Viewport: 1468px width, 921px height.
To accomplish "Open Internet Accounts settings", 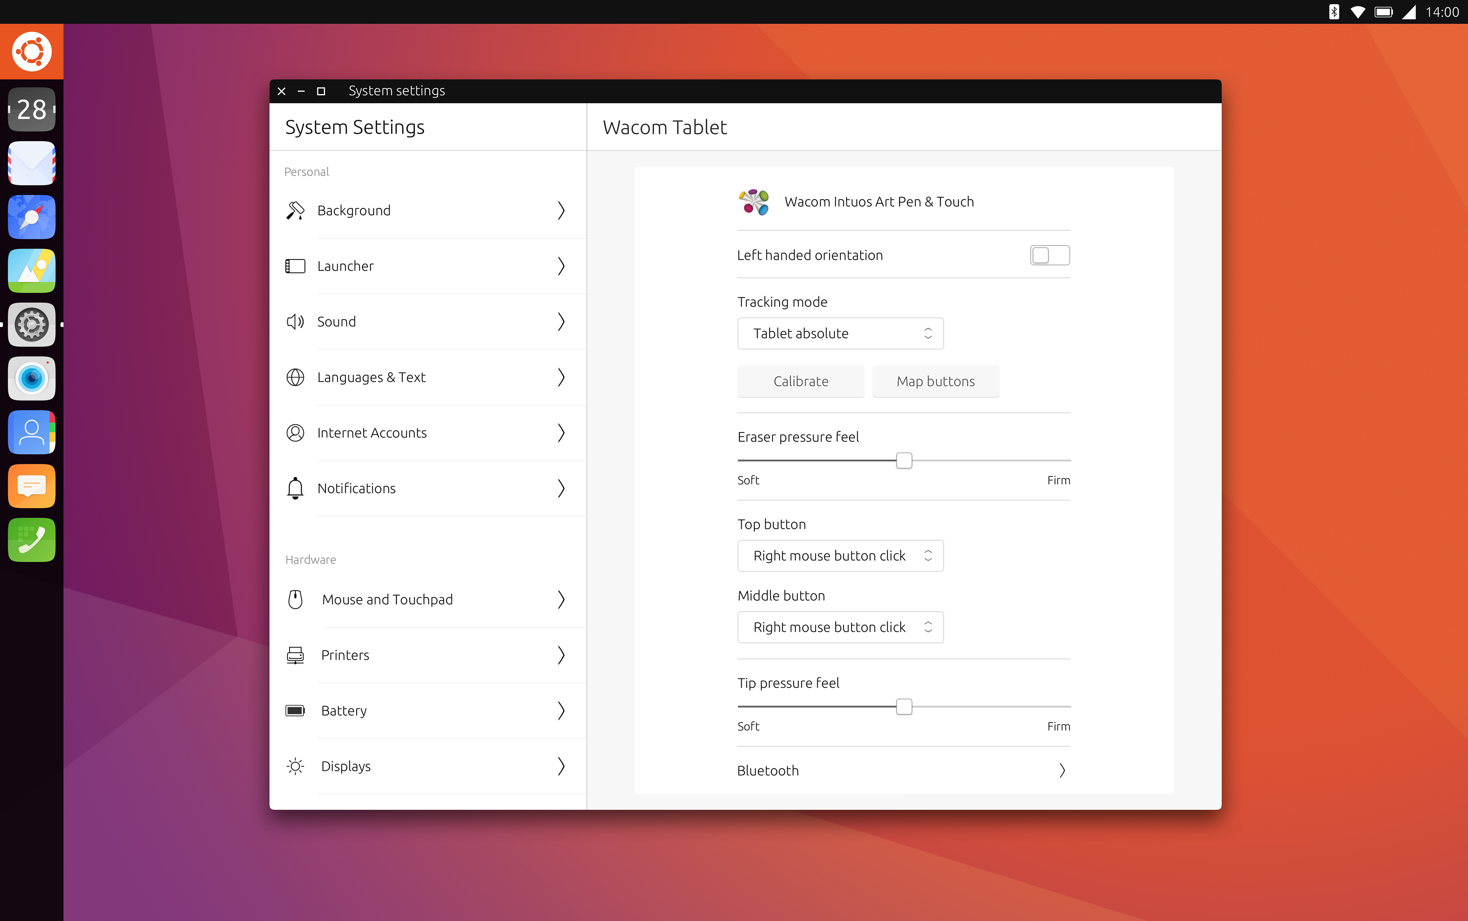I will (428, 433).
